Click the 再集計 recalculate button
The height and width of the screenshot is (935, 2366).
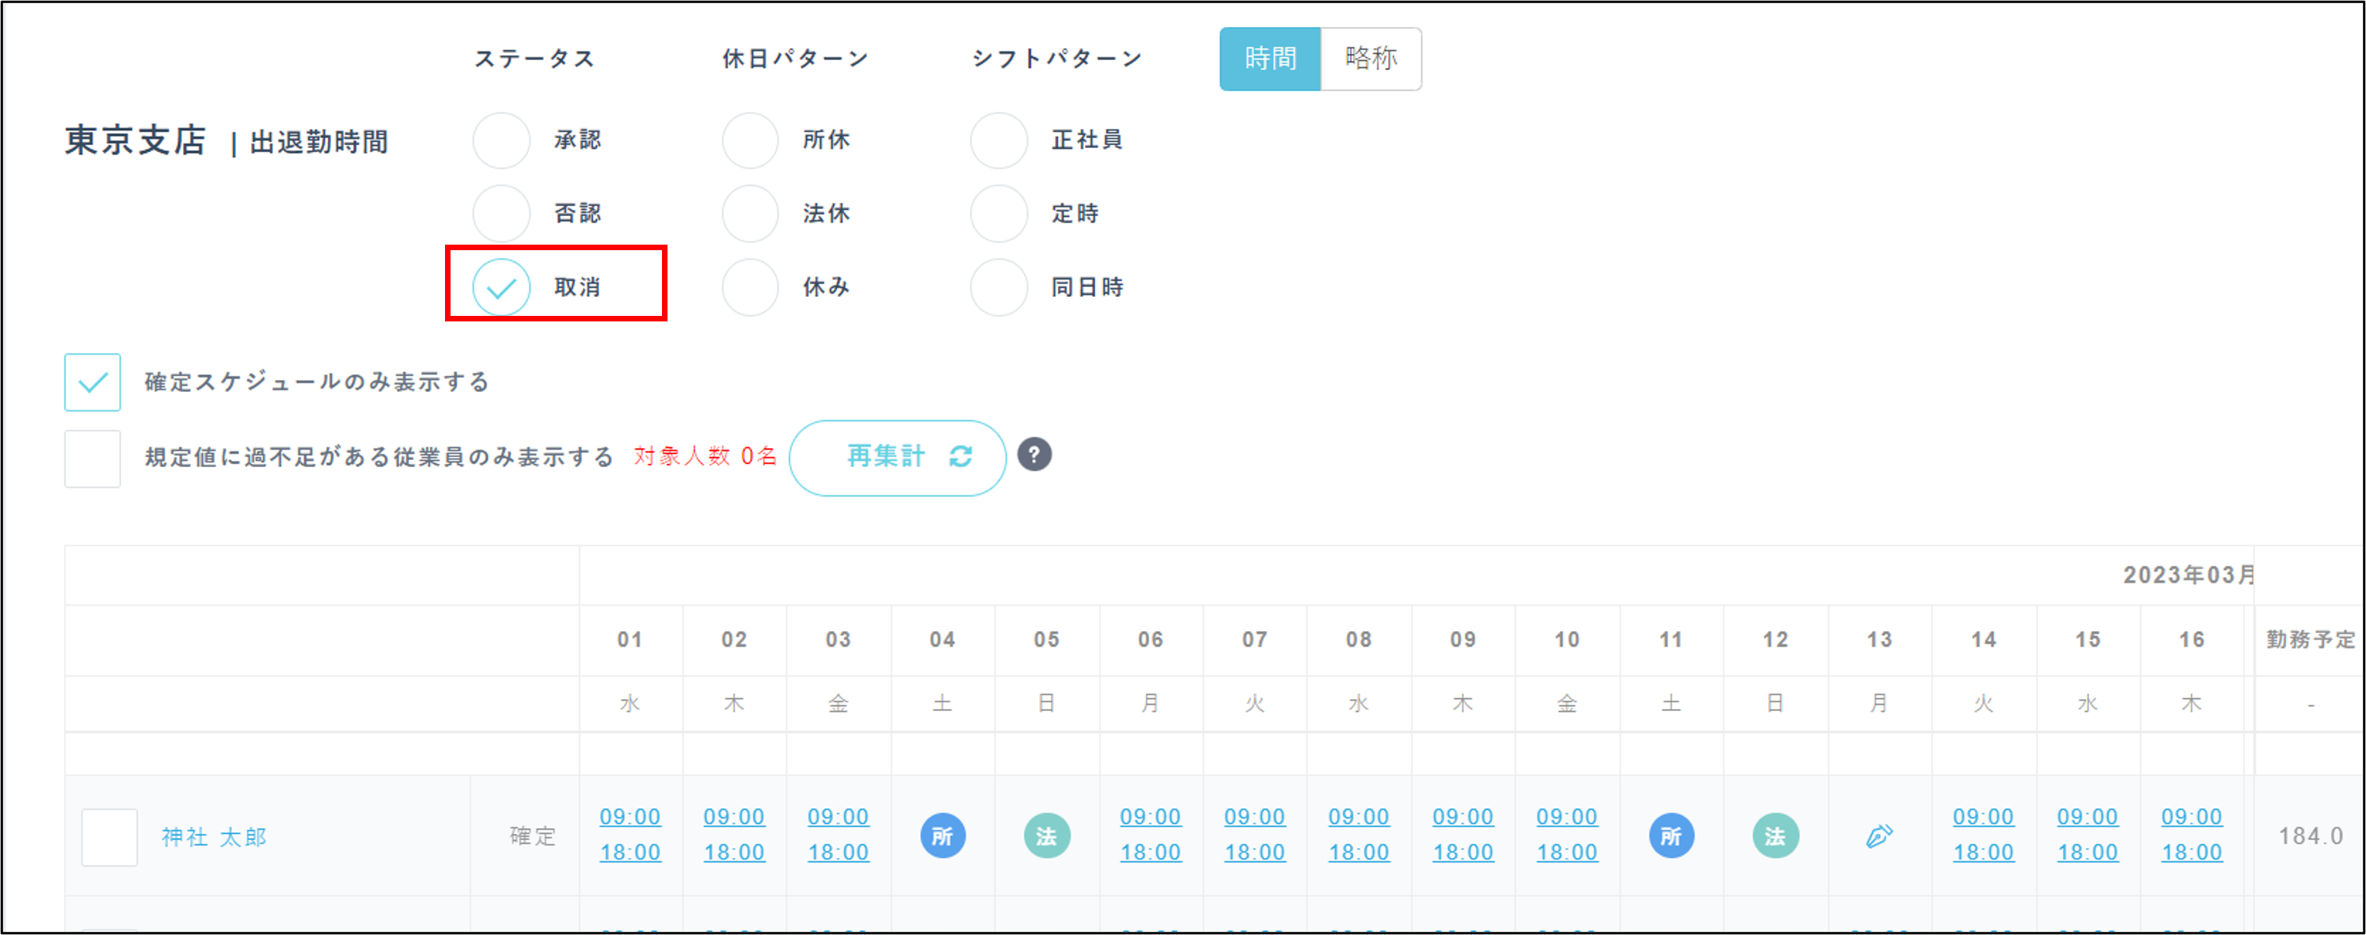click(x=897, y=458)
